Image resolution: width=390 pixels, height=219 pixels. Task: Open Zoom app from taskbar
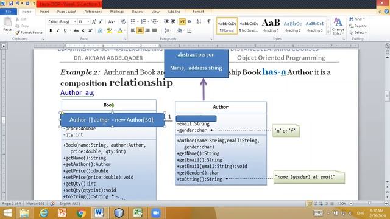[x=156, y=213]
